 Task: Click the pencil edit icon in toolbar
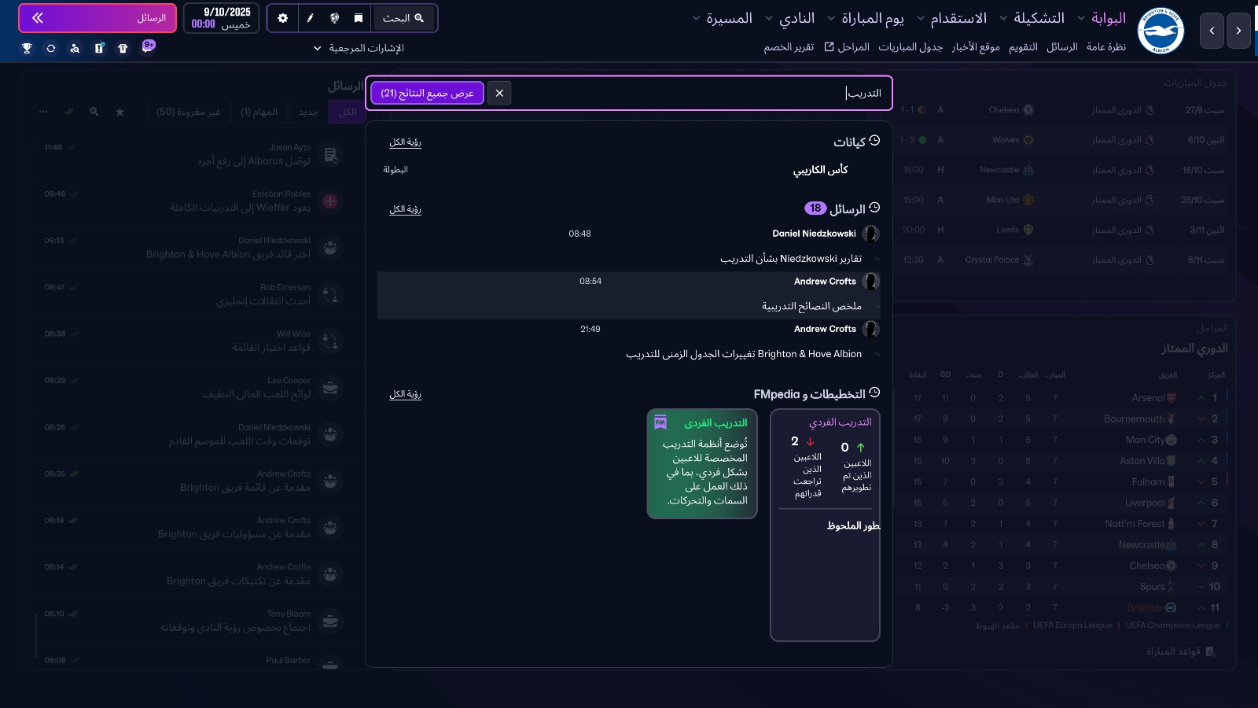[x=310, y=18]
